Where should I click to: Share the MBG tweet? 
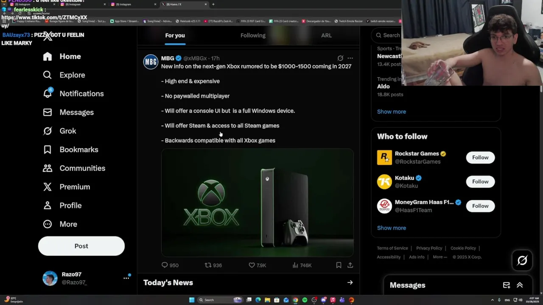pos(350,265)
